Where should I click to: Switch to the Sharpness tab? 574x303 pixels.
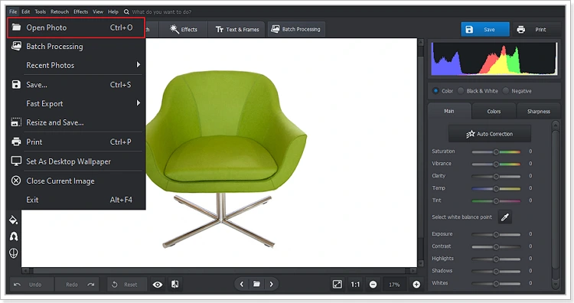[x=539, y=111]
